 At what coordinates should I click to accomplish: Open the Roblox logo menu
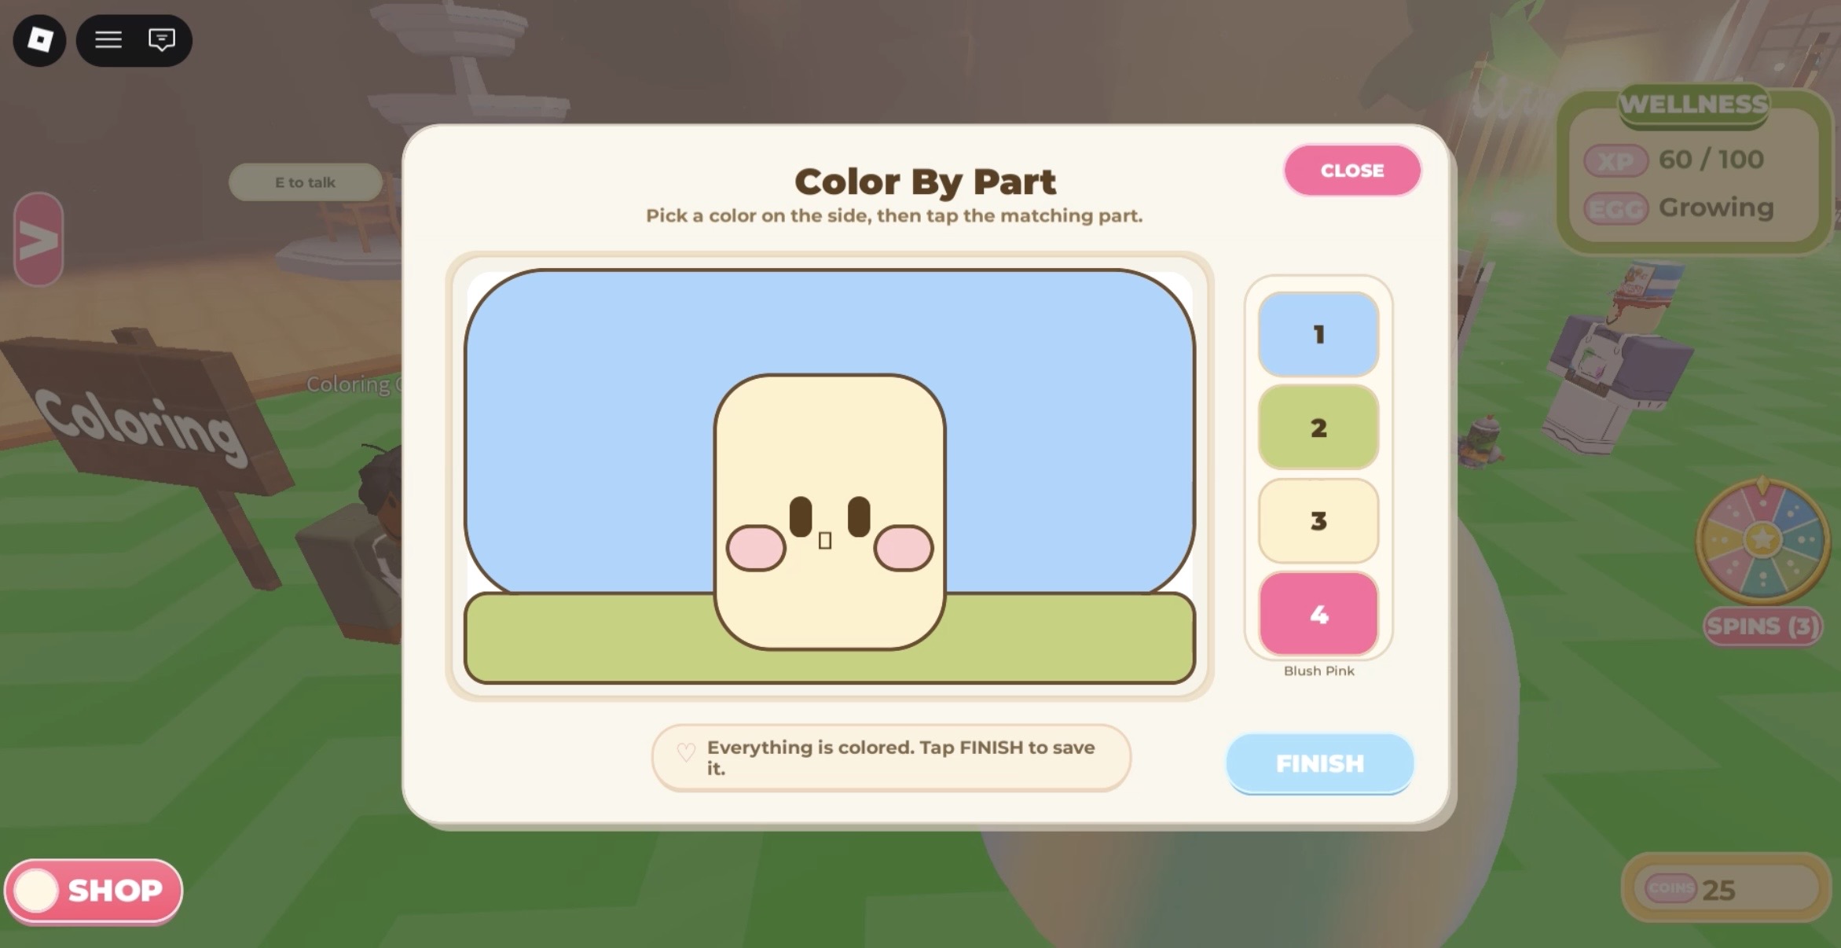pyautogui.click(x=39, y=39)
